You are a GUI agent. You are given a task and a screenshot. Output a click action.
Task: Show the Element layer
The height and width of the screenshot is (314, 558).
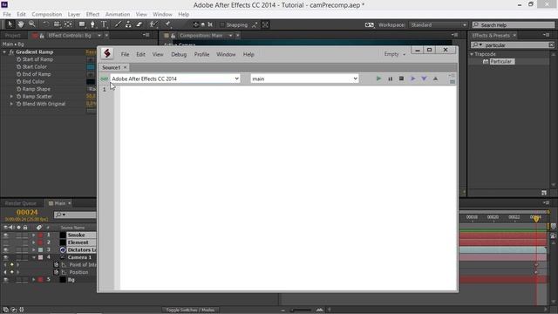pyautogui.click(x=5, y=242)
